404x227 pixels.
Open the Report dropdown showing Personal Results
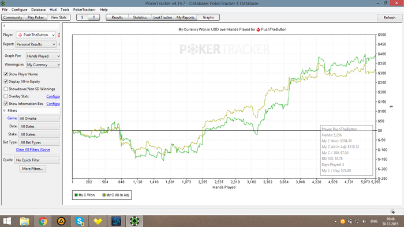pos(36,44)
